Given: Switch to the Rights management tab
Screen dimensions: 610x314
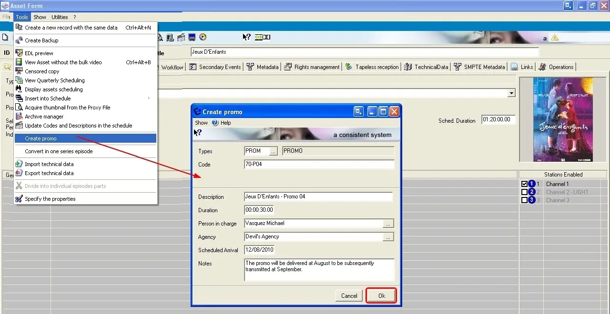Looking at the screenshot, I should tap(312, 67).
